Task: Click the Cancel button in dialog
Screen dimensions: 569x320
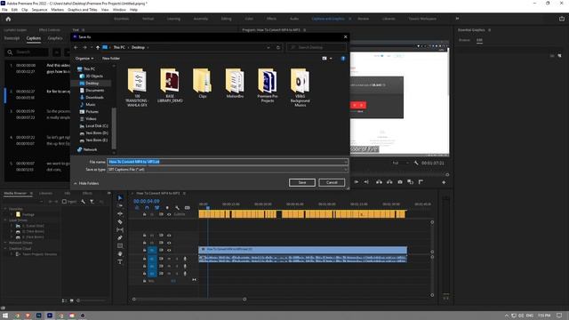Action: (x=332, y=182)
